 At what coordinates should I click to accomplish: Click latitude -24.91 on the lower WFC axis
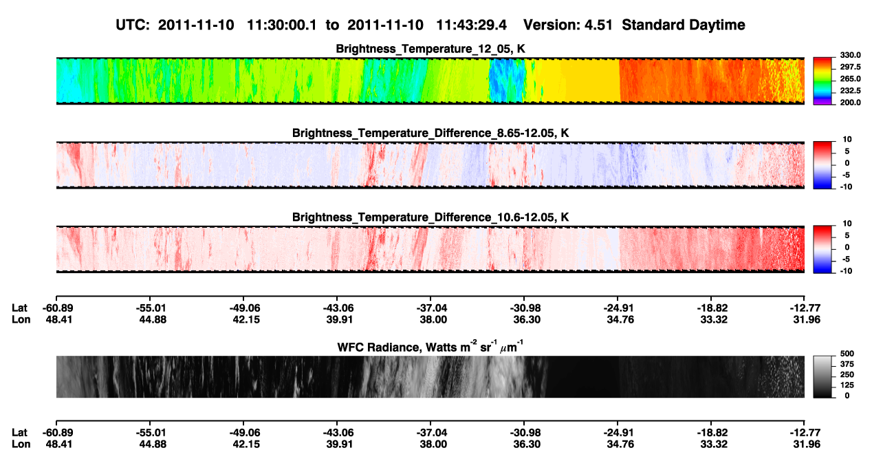618,432
